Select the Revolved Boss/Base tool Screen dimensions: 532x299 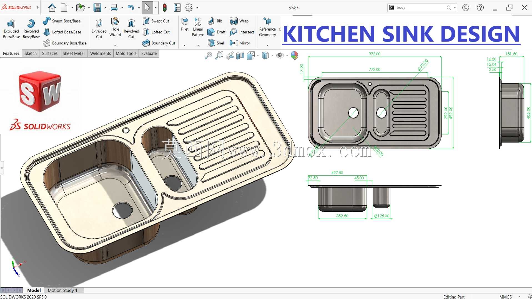31,29
